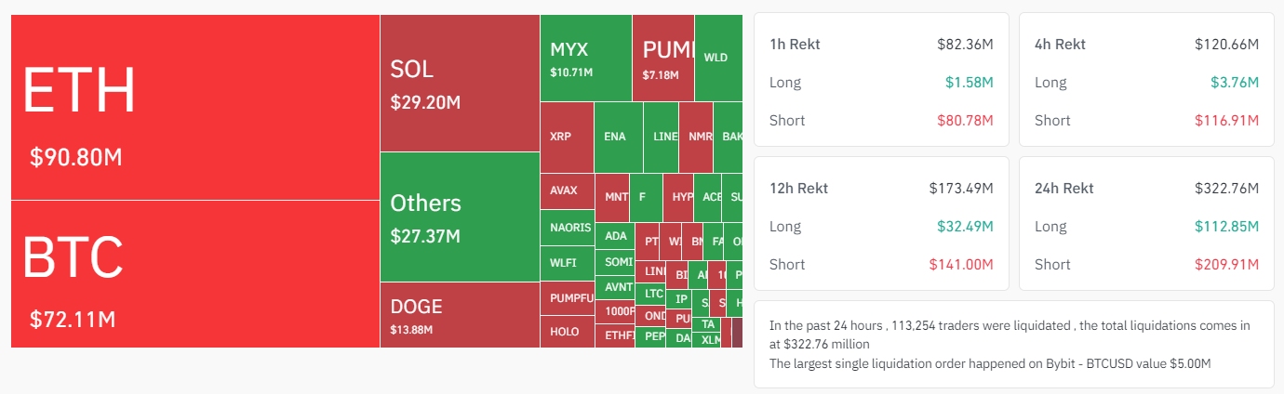
Task: Click the green WLD tile
Action: (x=718, y=59)
